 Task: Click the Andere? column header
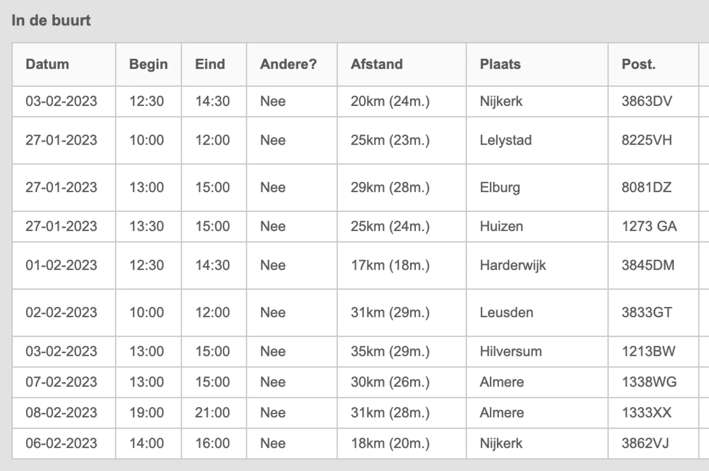coord(288,64)
